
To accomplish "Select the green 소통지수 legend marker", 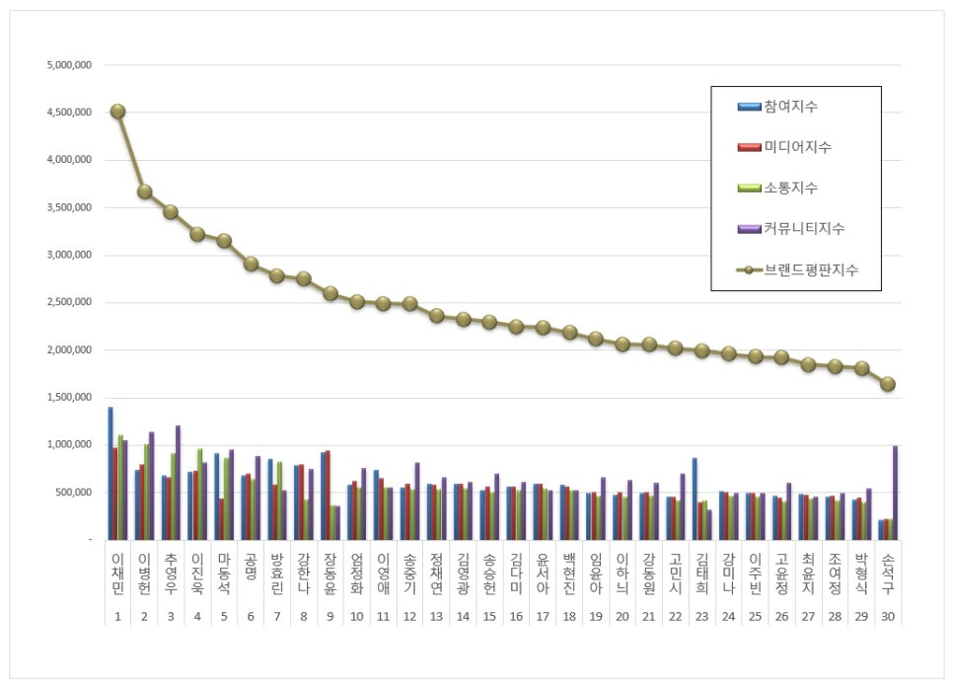I will pyautogui.click(x=750, y=188).
